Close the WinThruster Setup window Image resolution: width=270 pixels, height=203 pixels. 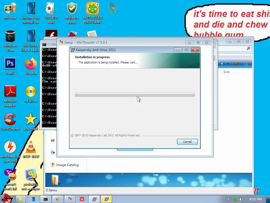[x=207, y=42]
